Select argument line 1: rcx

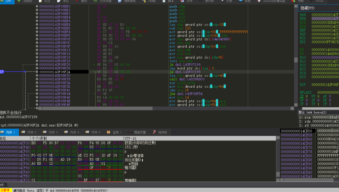[319, 117]
